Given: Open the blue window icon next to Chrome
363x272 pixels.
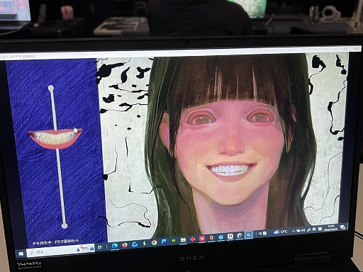Looking at the screenshot, I should click(164, 242).
